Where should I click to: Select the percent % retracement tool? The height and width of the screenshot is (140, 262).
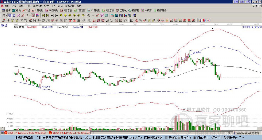tap(140, 20)
